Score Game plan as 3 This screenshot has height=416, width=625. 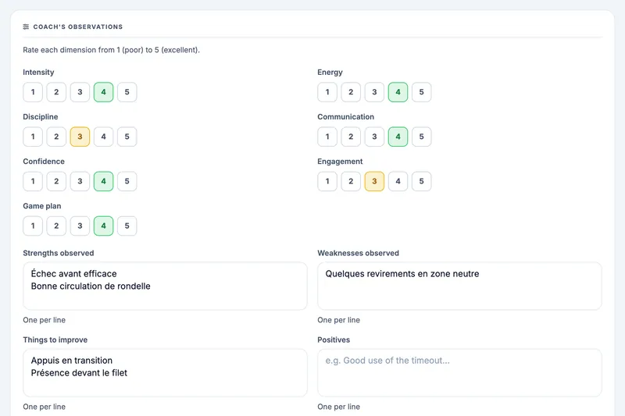(80, 226)
